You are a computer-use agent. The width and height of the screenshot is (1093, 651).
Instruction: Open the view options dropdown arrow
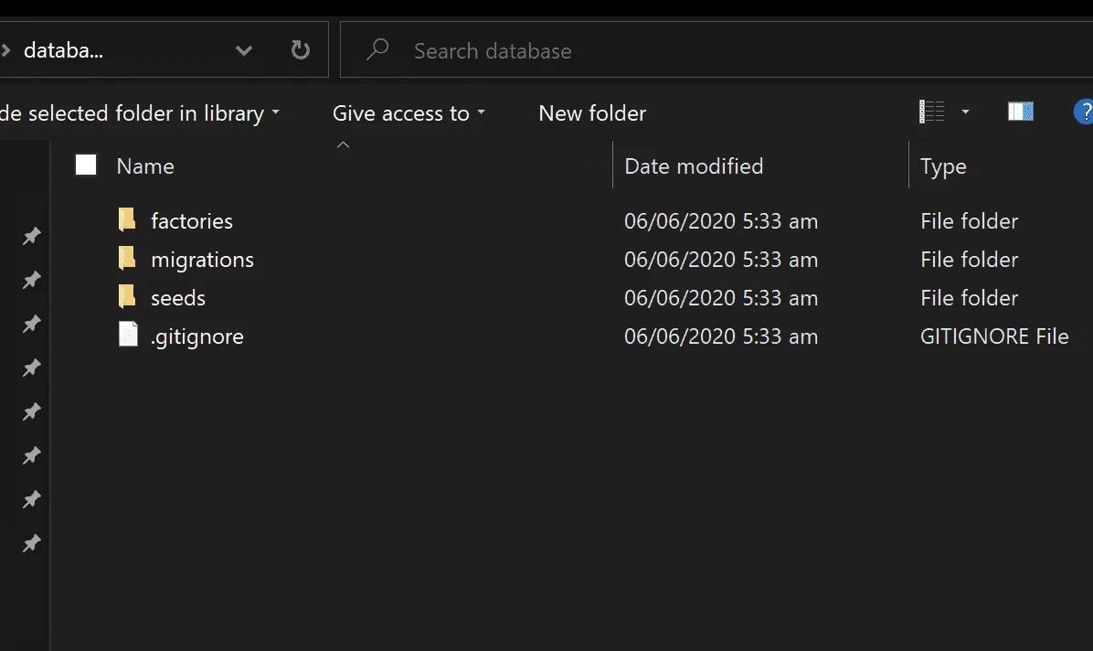965,112
